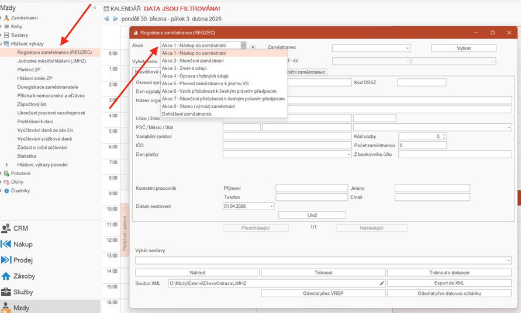This screenshot has height=313, width=521.
Task: Open the Datum sestavení date dropdown
Action: click(271, 206)
